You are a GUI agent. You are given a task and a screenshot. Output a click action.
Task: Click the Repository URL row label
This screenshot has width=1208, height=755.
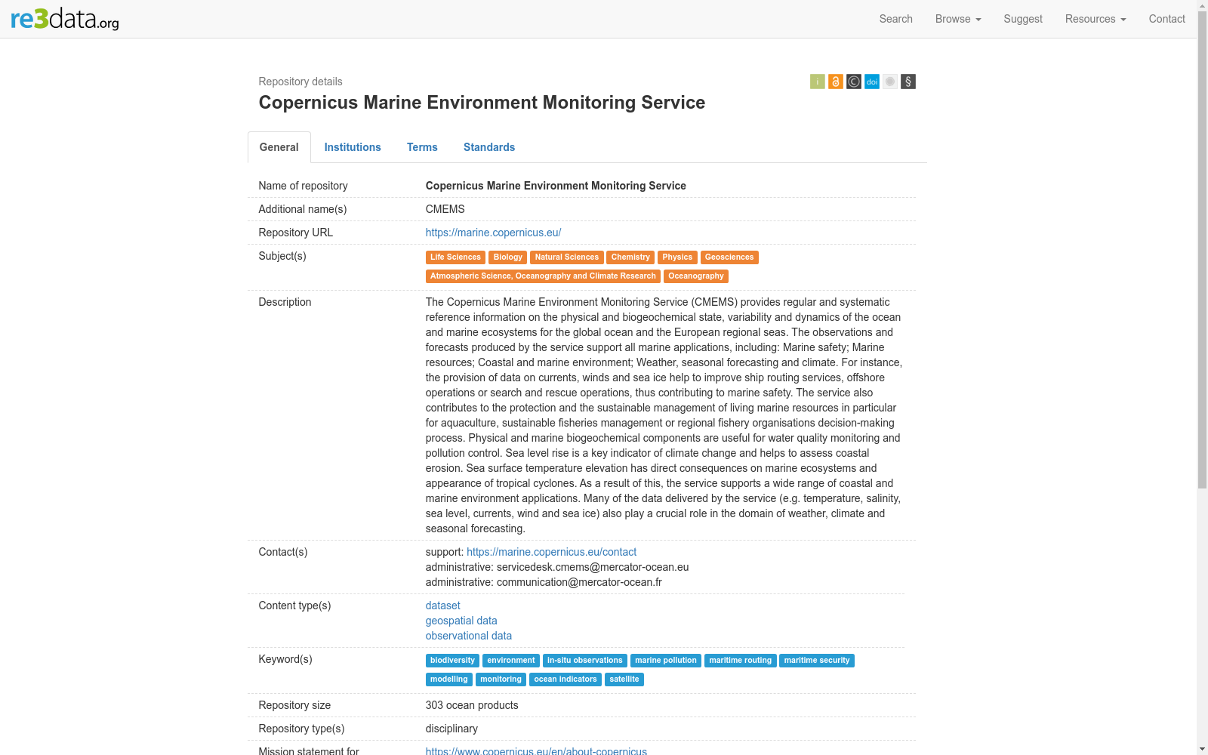(x=296, y=233)
